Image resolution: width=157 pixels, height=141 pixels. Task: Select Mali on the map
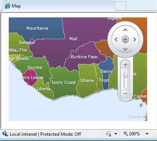73,39
